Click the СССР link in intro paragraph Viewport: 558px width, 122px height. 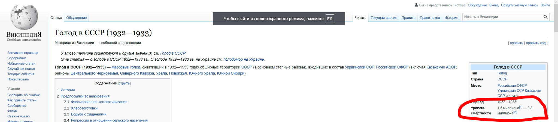point(247,67)
